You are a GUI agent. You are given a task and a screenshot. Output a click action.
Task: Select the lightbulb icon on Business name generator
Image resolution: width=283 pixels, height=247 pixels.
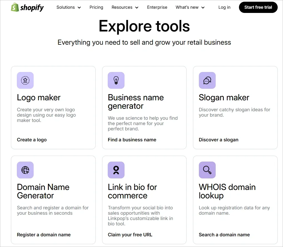tap(116, 80)
